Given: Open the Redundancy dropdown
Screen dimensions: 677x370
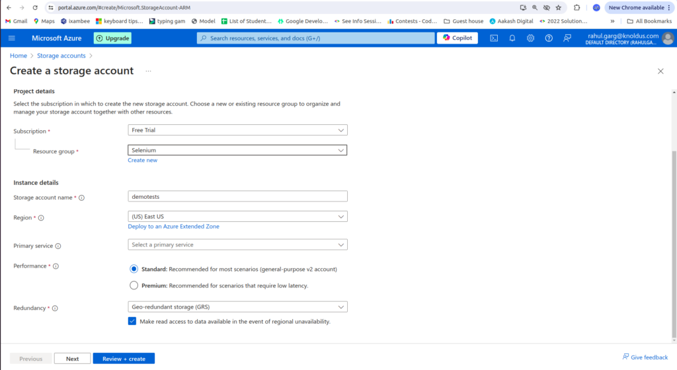Looking at the screenshot, I should tap(237, 307).
